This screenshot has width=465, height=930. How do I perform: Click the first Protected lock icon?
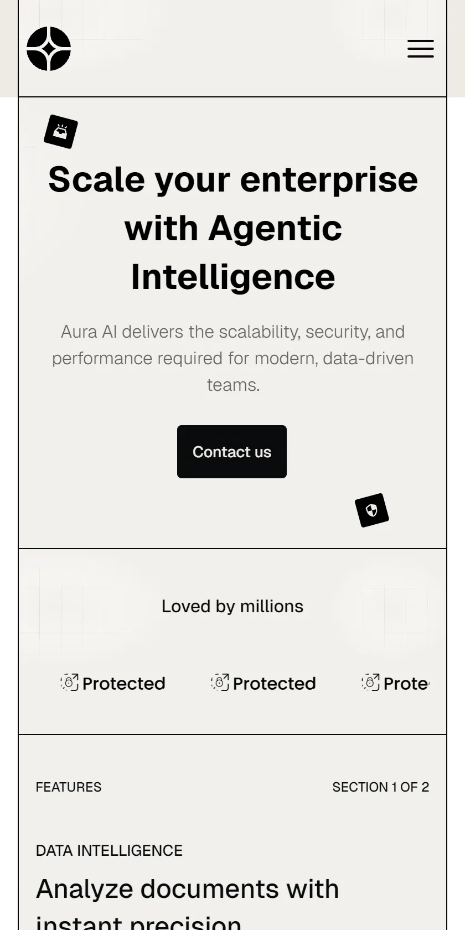[69, 683]
